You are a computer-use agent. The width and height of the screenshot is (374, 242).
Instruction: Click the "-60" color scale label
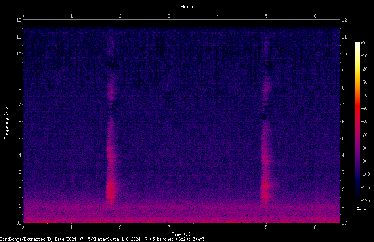364,122
